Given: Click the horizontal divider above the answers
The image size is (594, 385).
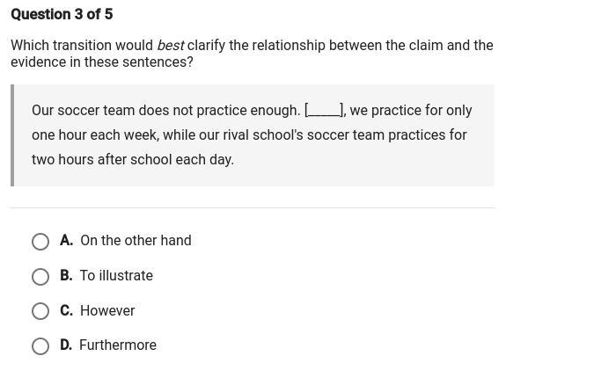Looking at the screenshot, I should click(253, 208).
